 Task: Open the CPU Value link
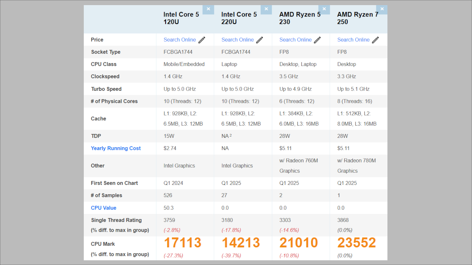[103, 208]
